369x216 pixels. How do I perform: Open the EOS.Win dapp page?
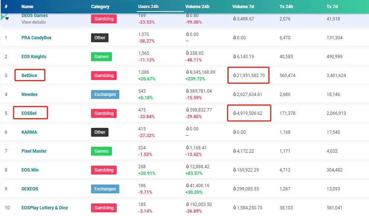[30, 170]
